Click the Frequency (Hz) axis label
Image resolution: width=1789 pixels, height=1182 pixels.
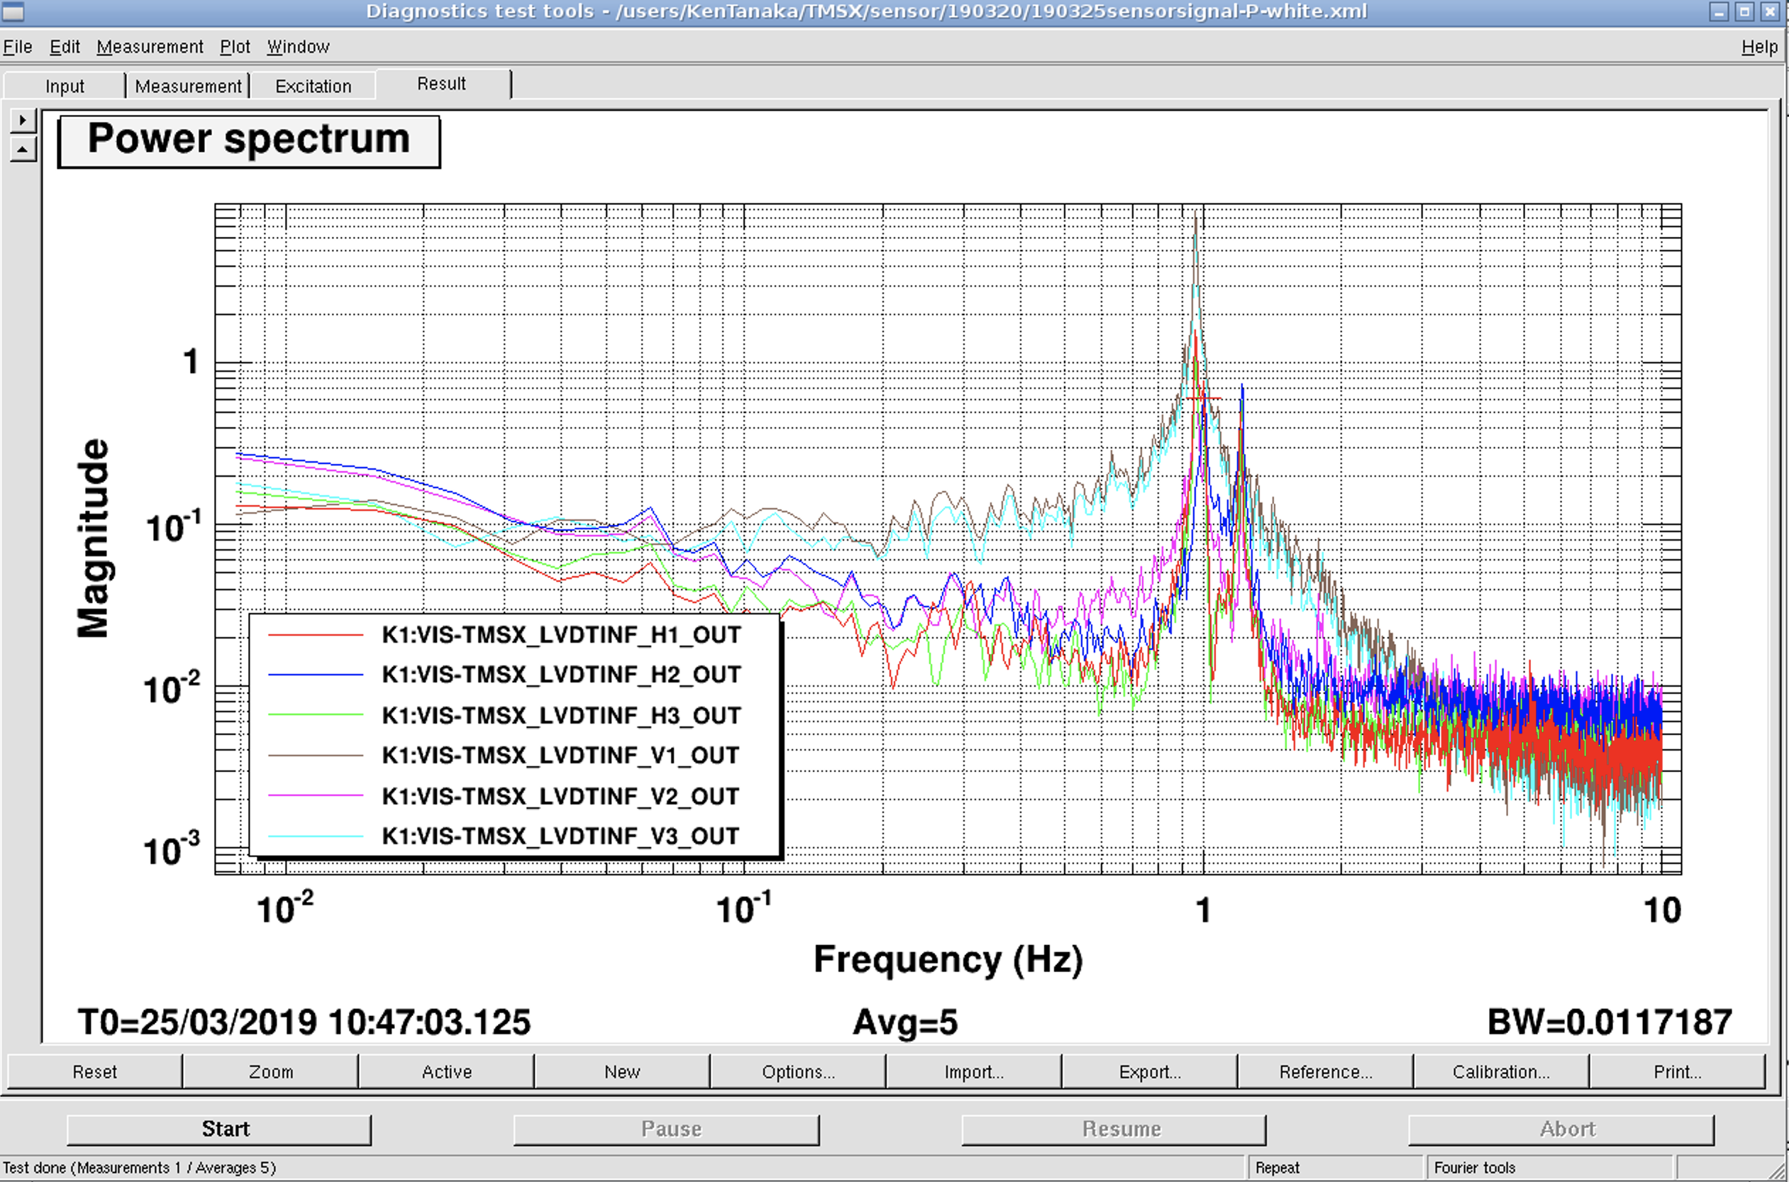[948, 961]
